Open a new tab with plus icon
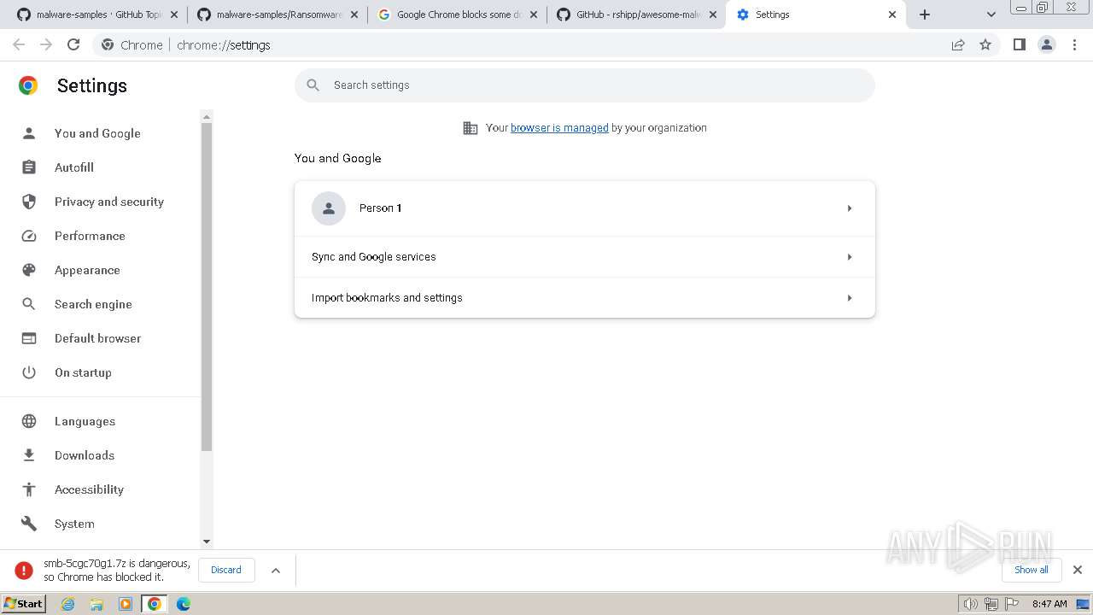The width and height of the screenshot is (1093, 615). [925, 15]
